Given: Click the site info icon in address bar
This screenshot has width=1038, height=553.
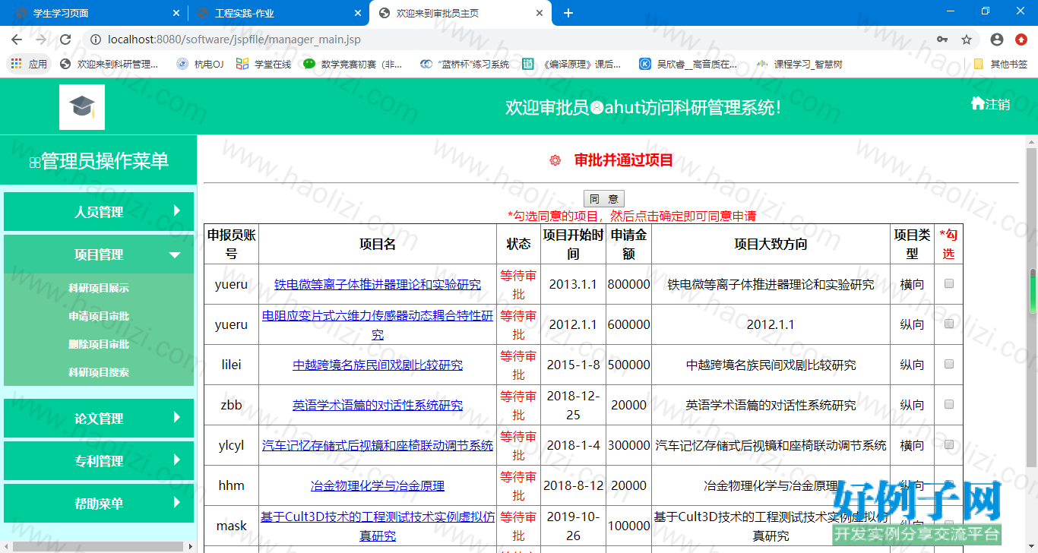Looking at the screenshot, I should tap(95, 39).
